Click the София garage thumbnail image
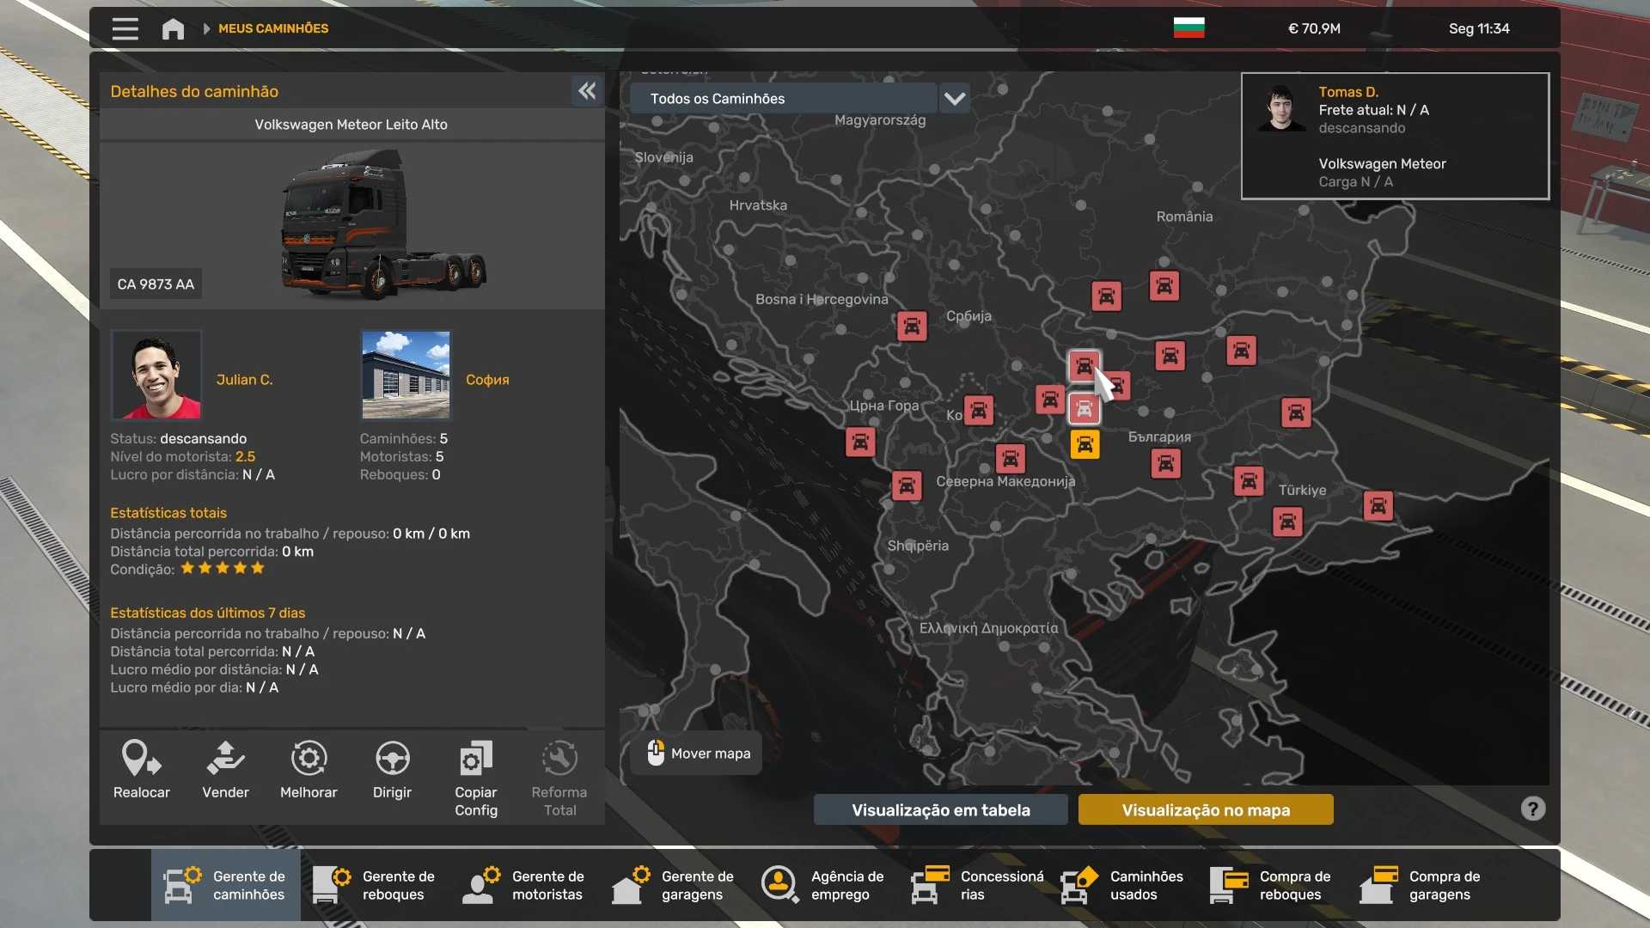 click(x=406, y=375)
